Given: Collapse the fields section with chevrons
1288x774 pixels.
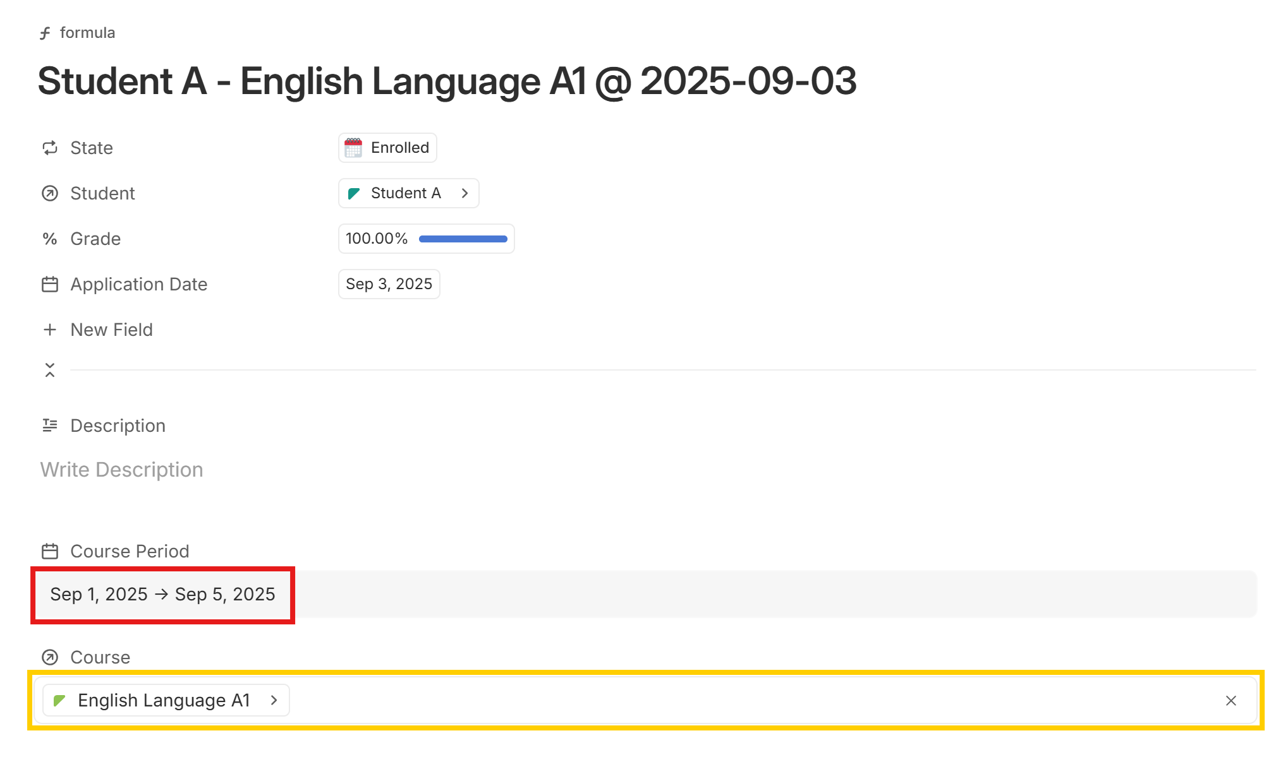Looking at the screenshot, I should (x=50, y=370).
